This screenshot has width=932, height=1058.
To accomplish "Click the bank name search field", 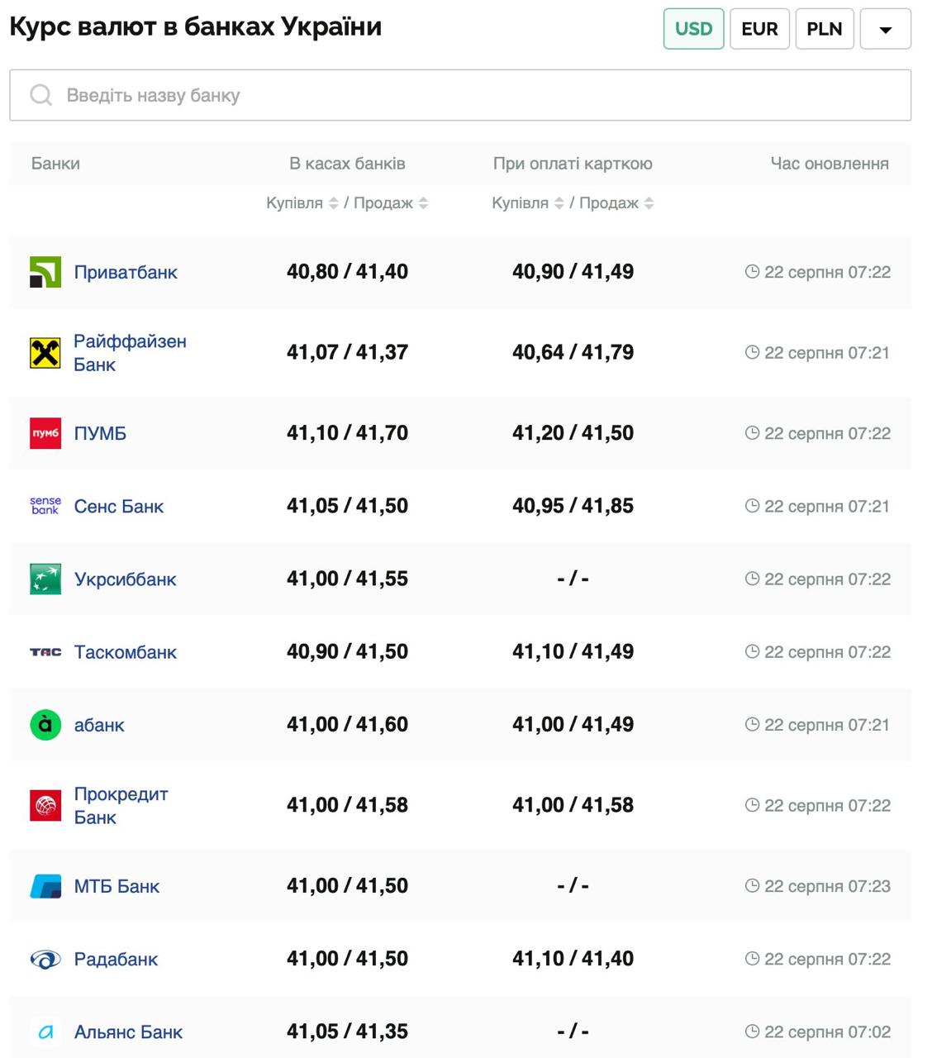I will click(479, 95).
